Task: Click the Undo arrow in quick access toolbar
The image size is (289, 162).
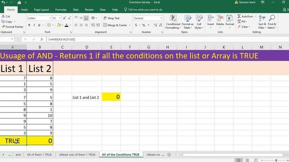Action: pos(3,2)
